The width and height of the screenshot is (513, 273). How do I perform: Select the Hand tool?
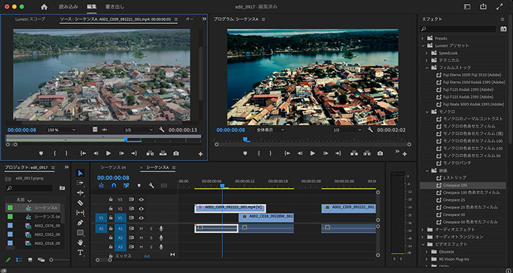coord(81,243)
